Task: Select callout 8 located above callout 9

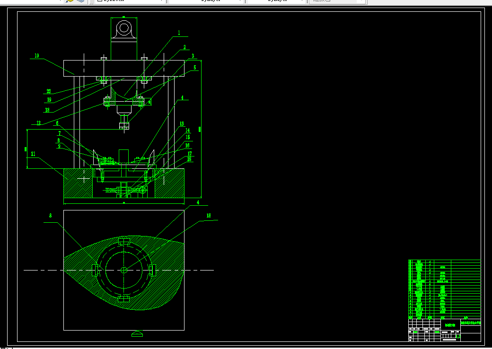Action: click(58, 140)
